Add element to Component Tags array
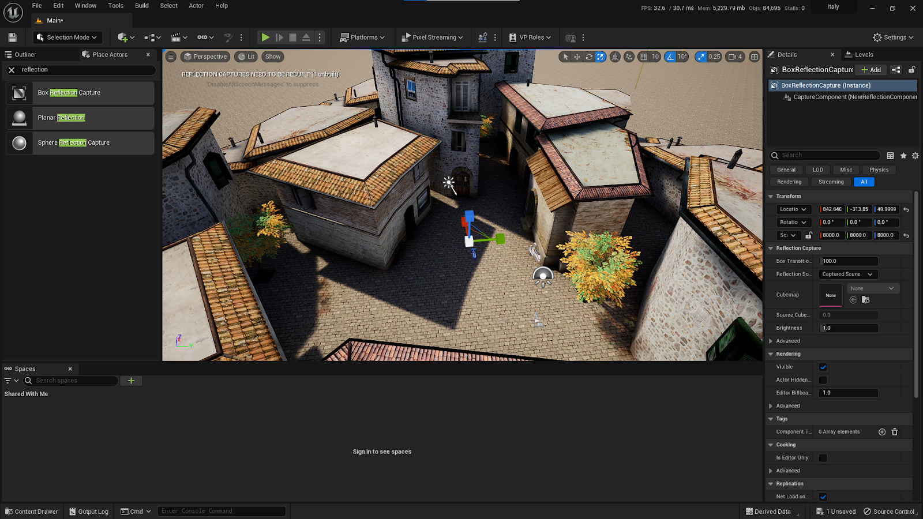This screenshot has width=923, height=519. pos(881,432)
